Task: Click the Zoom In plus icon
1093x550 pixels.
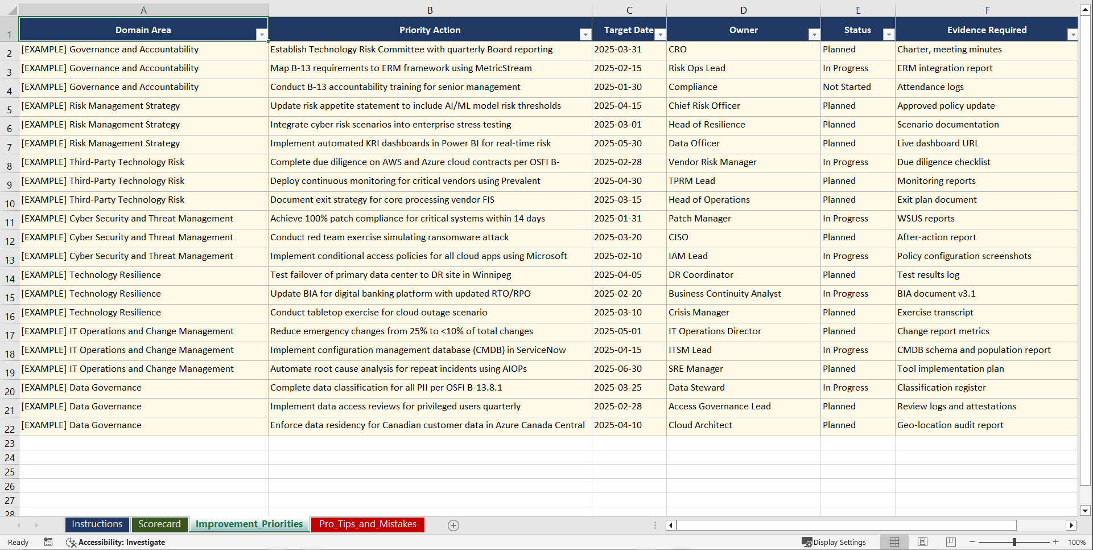Action: click(1056, 542)
